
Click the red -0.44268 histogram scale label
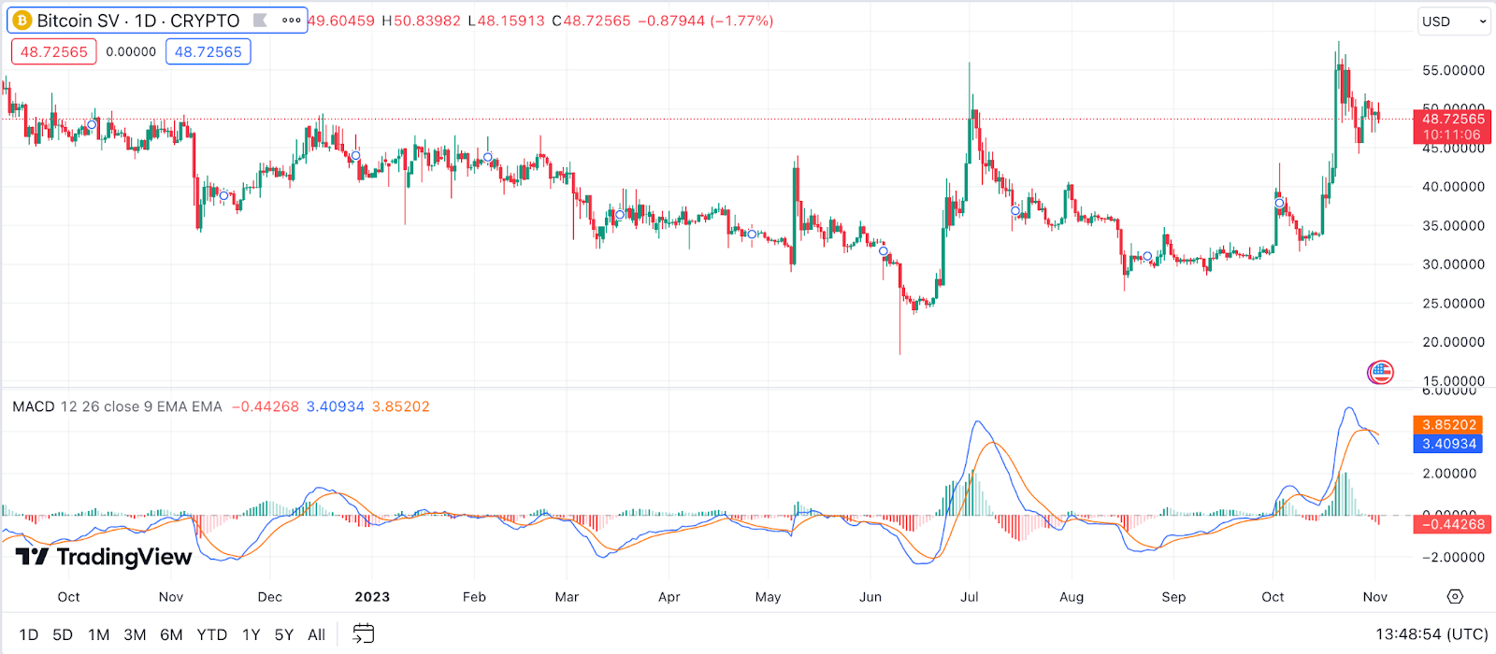coord(1451,524)
